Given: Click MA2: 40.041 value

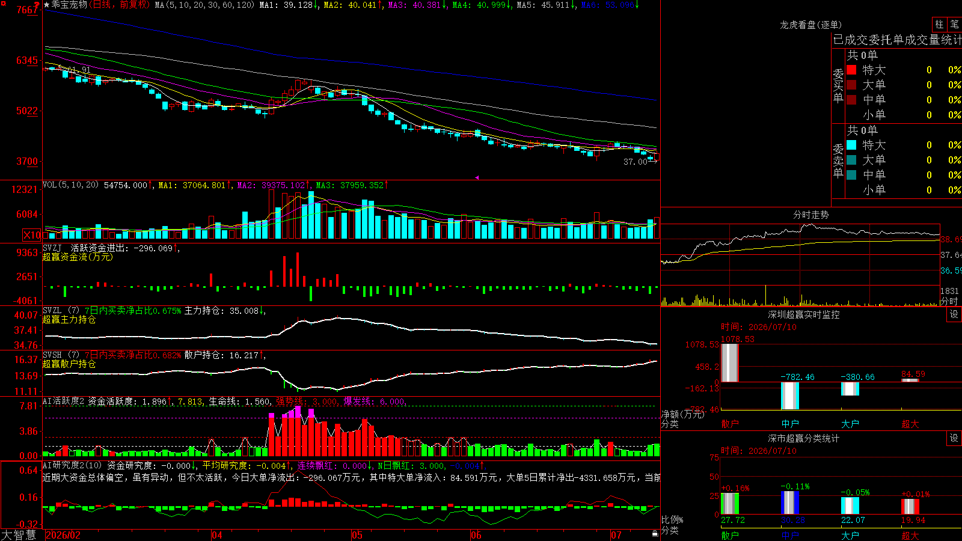Looking at the screenshot, I should coord(353,5).
